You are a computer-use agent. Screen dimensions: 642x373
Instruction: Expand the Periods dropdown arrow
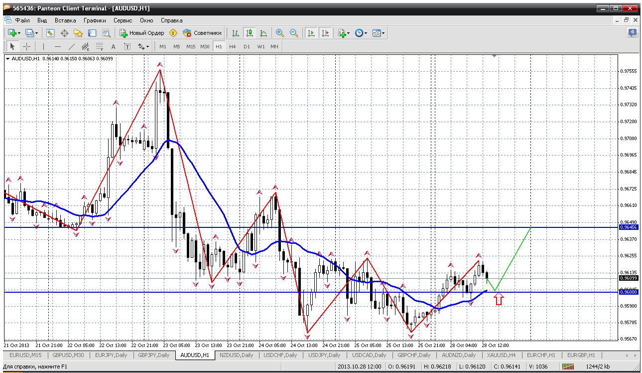point(366,33)
